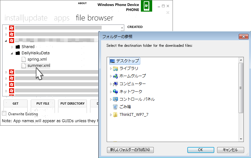Expand the first app node in tree

pyautogui.click(x=6, y=28)
